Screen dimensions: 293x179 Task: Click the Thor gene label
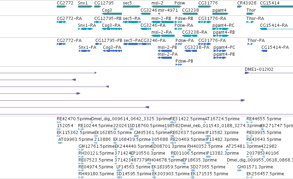[251, 10]
